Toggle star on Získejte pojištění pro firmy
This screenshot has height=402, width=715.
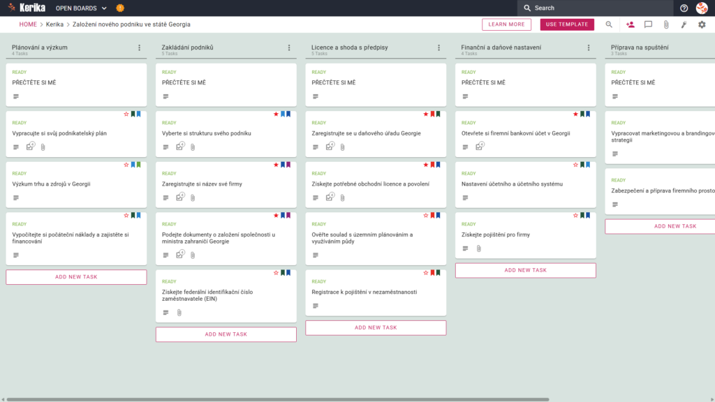click(575, 215)
